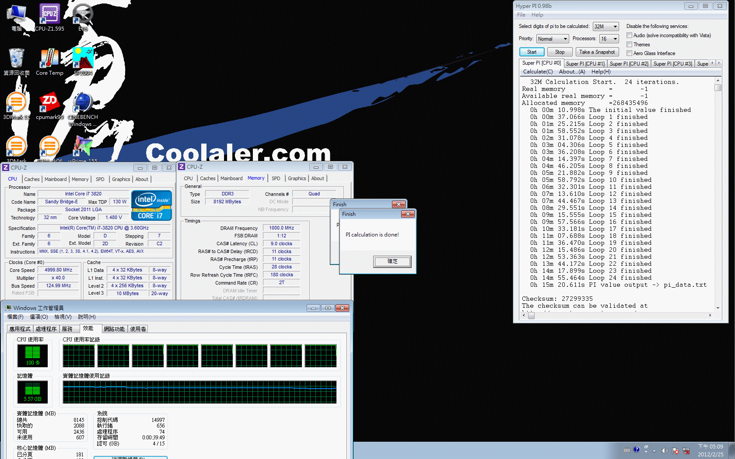Open Graphics tab in left CPU-Z window

121,179
